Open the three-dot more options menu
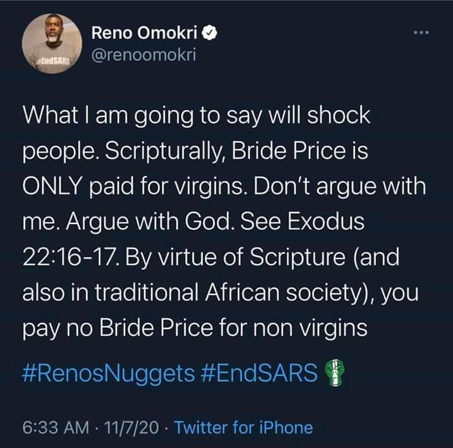This screenshot has width=453, height=448. [x=421, y=33]
